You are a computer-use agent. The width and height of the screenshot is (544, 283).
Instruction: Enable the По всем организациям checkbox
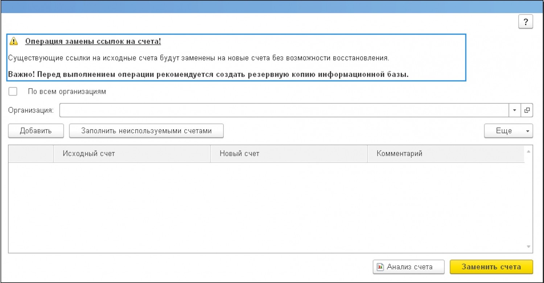click(x=13, y=92)
